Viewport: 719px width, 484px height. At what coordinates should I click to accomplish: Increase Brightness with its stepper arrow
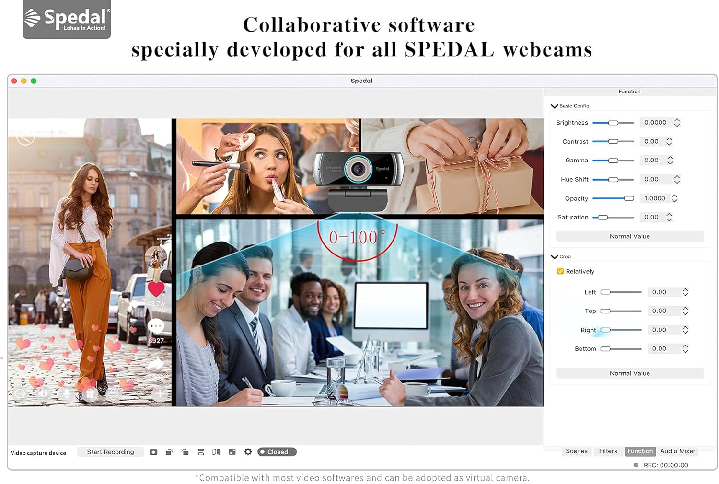pyautogui.click(x=677, y=120)
